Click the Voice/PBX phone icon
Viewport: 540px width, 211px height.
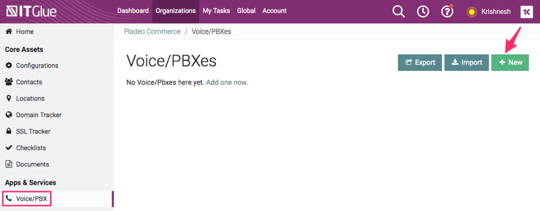click(8, 198)
